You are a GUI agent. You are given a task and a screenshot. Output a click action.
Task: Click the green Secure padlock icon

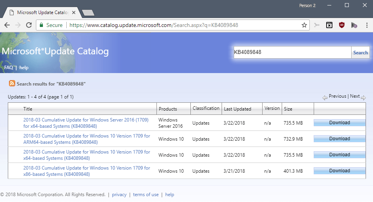(41, 25)
